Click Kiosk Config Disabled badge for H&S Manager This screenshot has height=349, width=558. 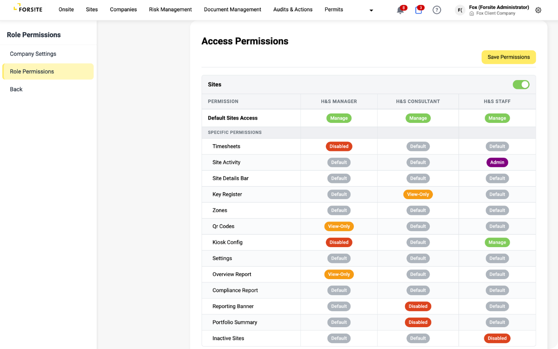point(339,242)
